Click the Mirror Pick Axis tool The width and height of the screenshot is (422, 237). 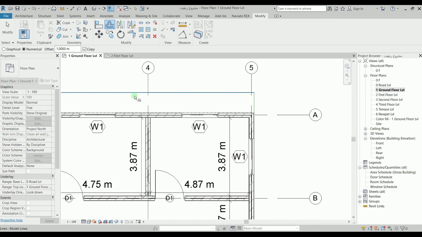[x=121, y=25]
